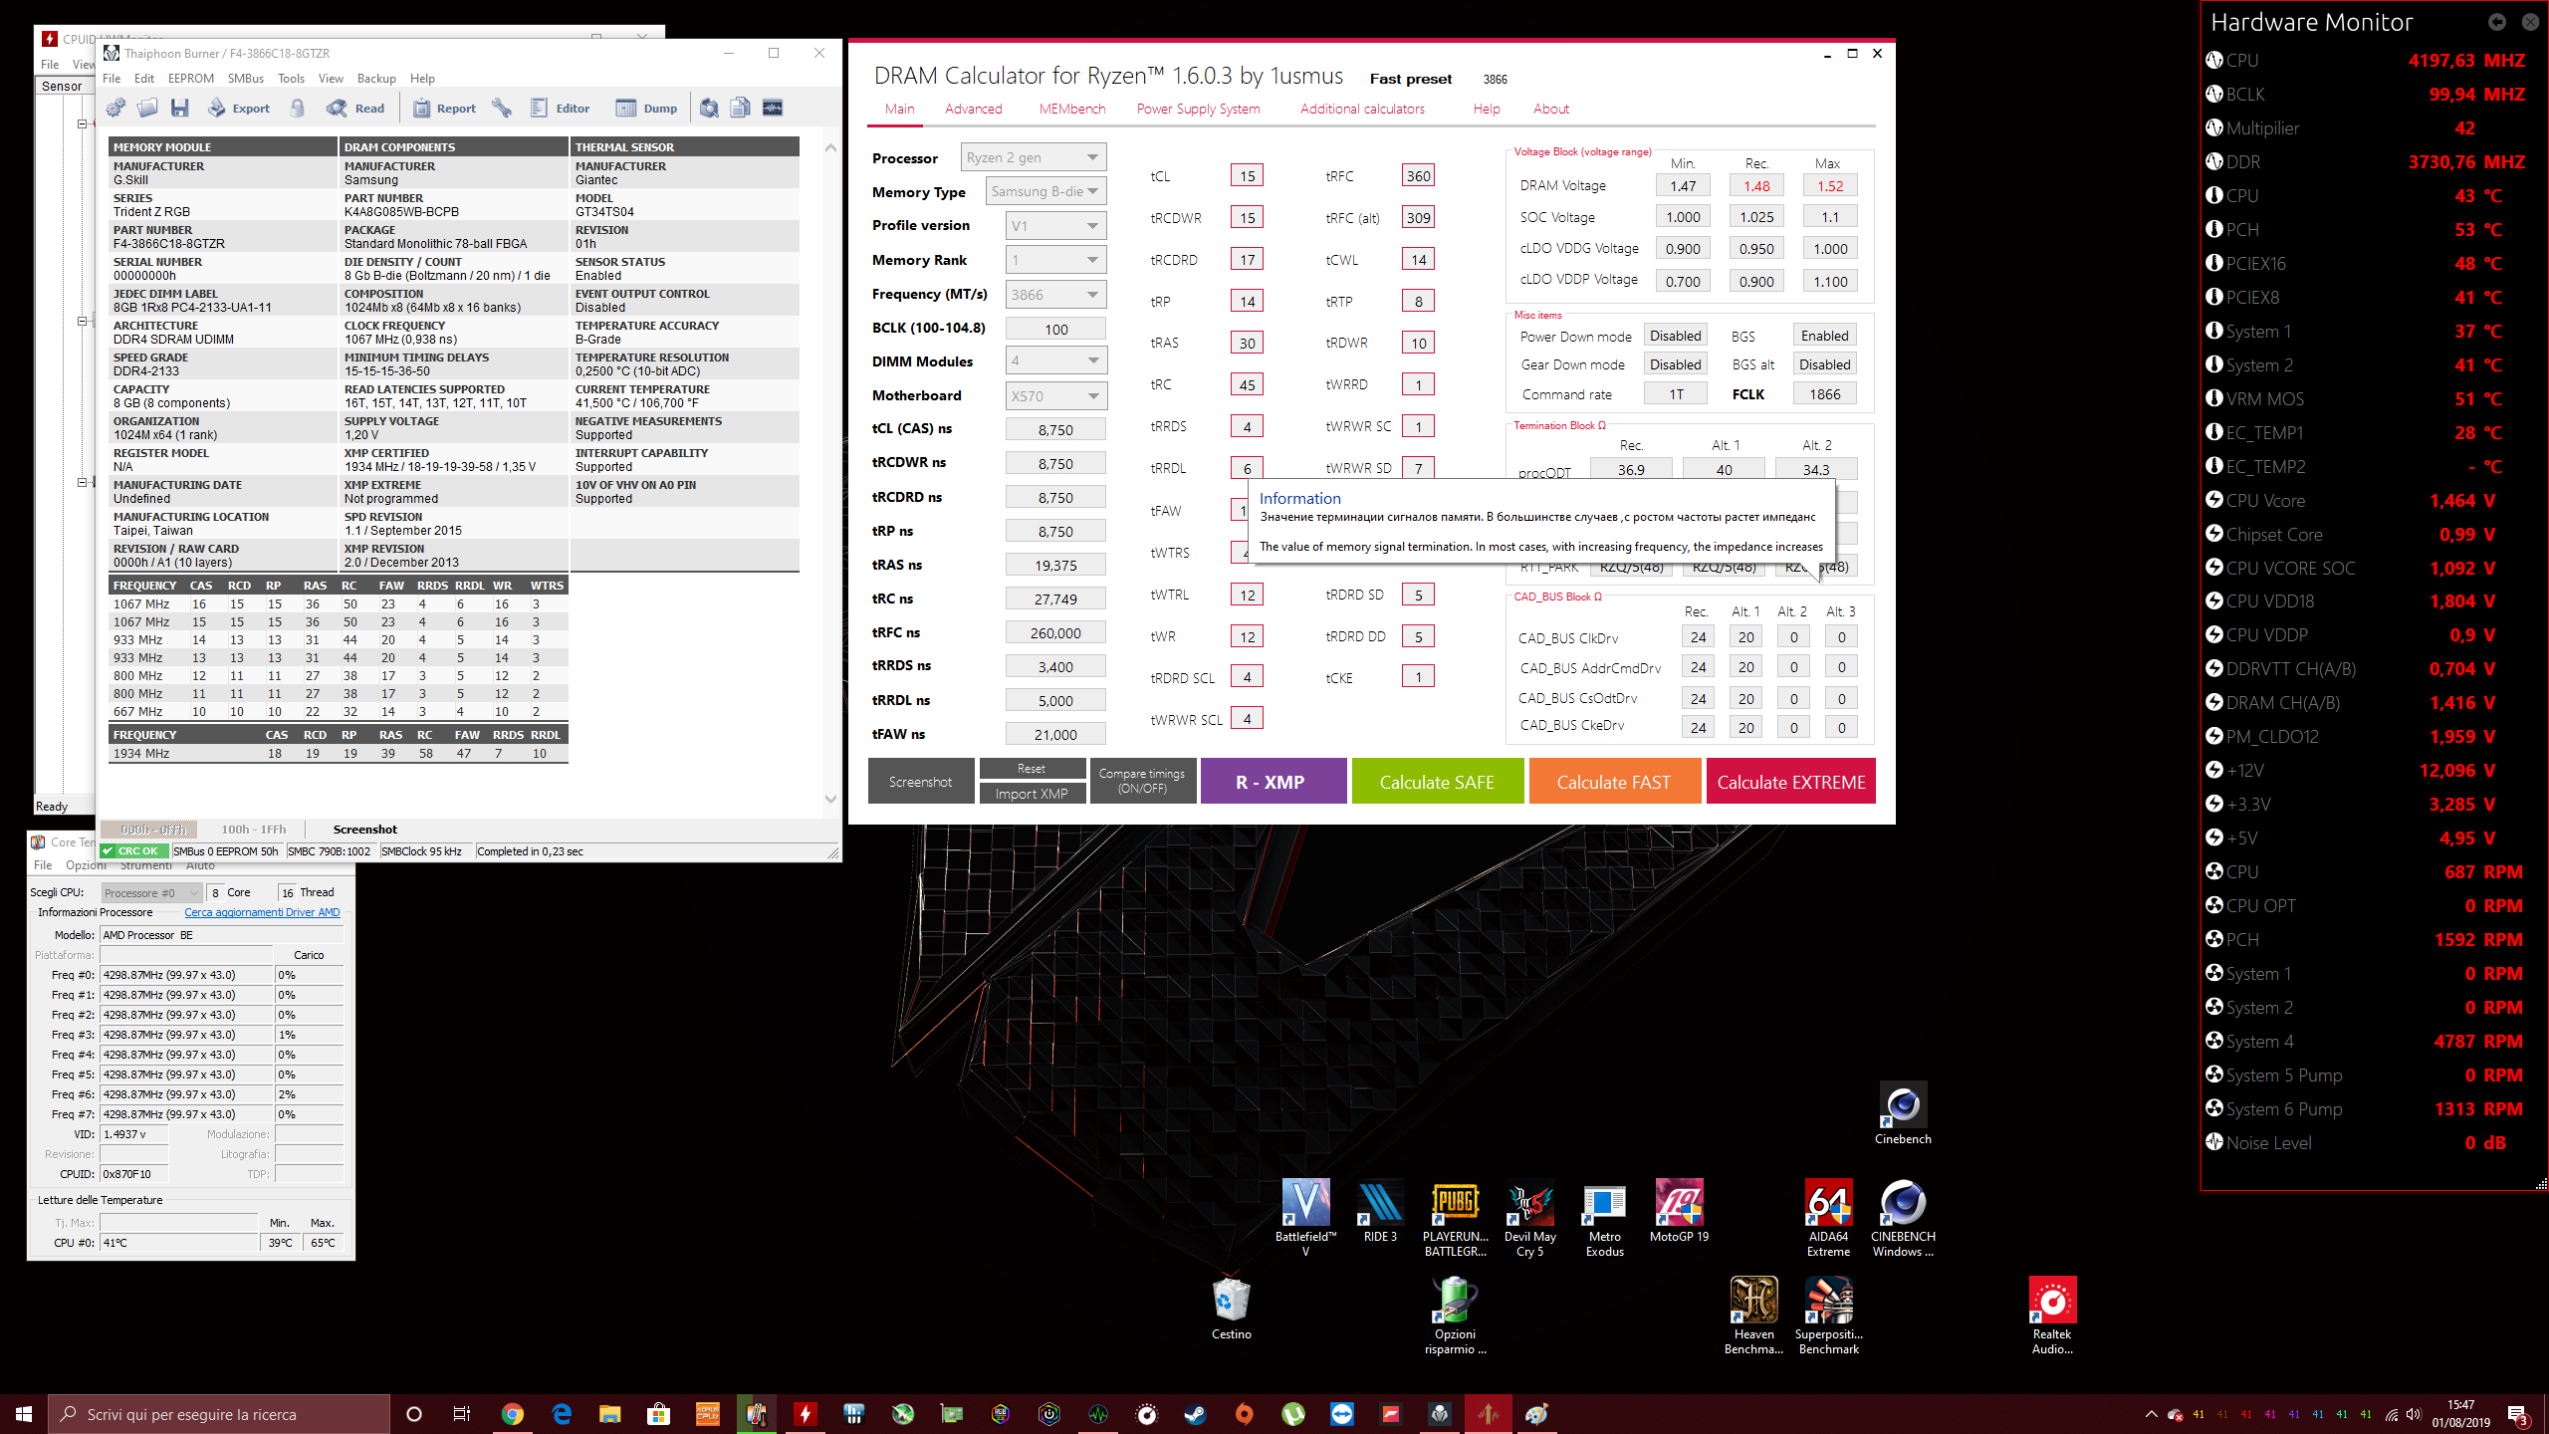
Task: Click the gears settings icon in Thaiphoon toolbar
Action: [x=116, y=108]
